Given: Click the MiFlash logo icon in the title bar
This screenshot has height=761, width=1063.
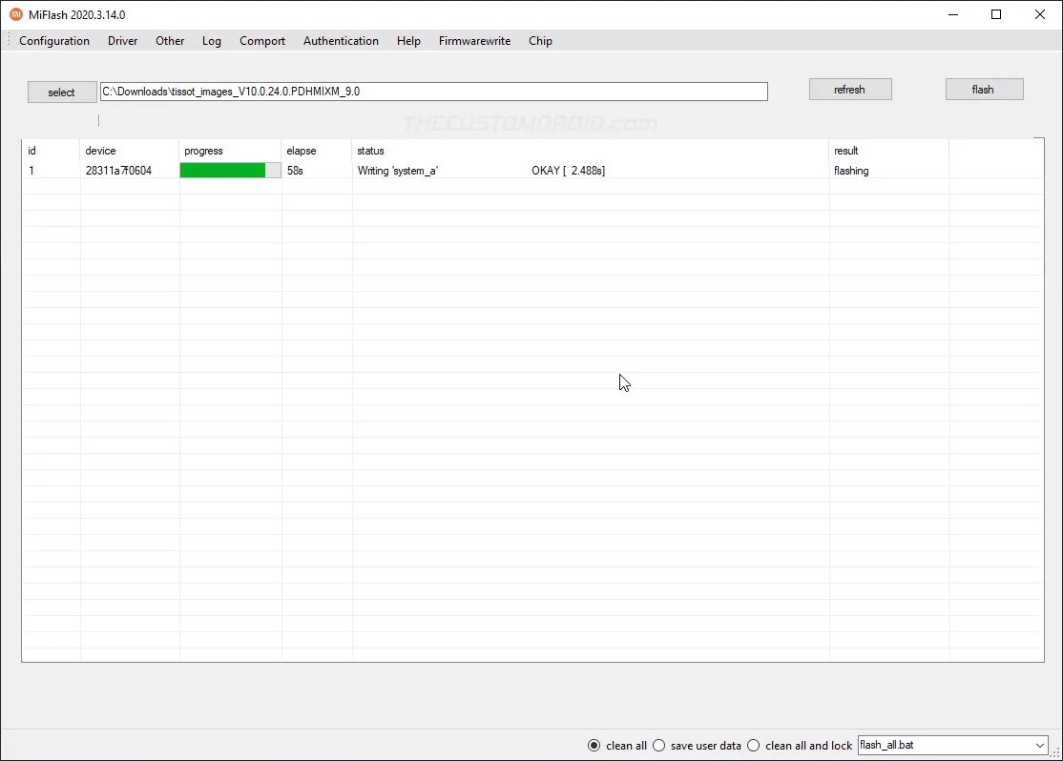Looking at the screenshot, I should click(x=14, y=14).
